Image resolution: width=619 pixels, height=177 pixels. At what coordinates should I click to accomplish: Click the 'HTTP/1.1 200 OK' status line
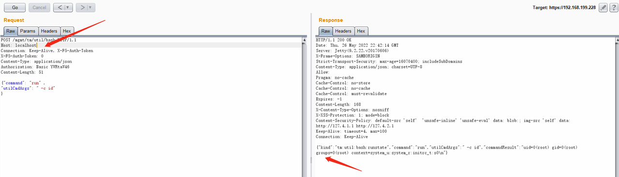point(334,40)
